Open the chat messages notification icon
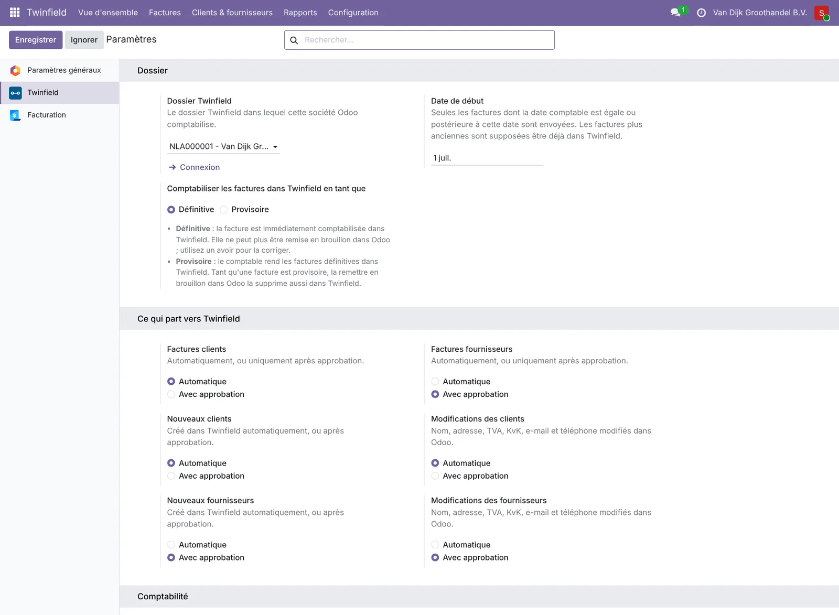The width and height of the screenshot is (839, 615). click(x=676, y=12)
